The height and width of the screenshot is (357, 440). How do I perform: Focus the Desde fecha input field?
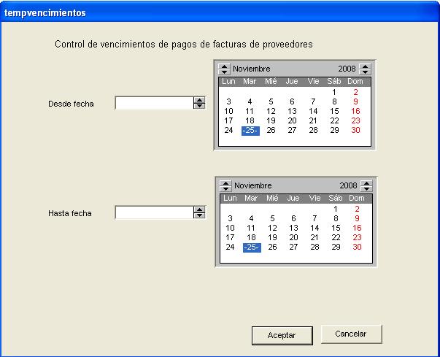154,103
